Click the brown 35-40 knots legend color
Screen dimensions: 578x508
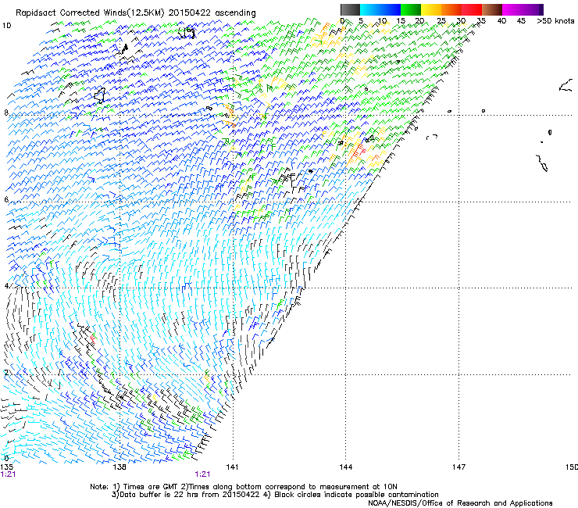(492, 9)
